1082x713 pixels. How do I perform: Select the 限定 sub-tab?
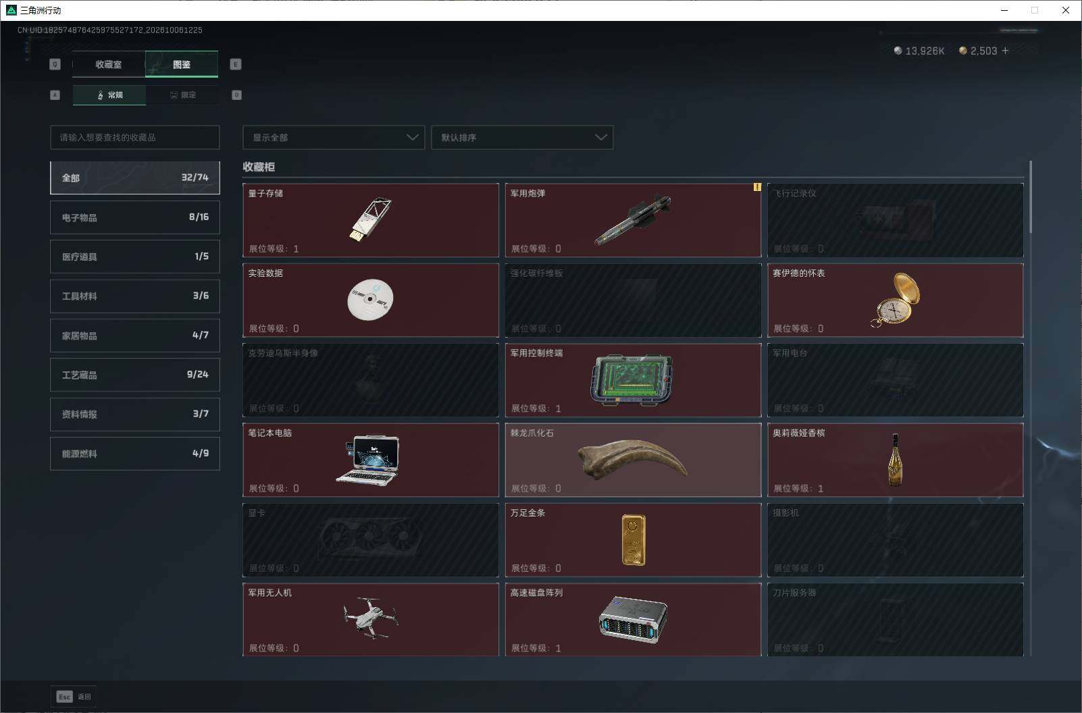[x=182, y=95]
